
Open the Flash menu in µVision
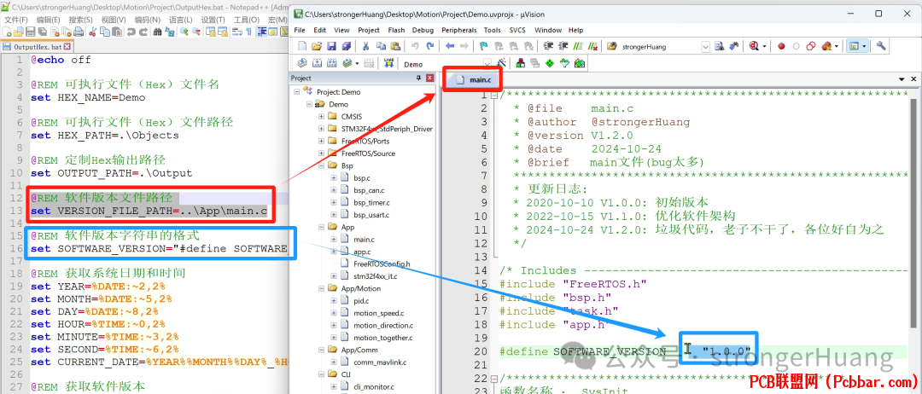(396, 30)
